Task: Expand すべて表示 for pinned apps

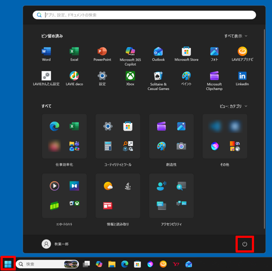Action: pos(236,36)
